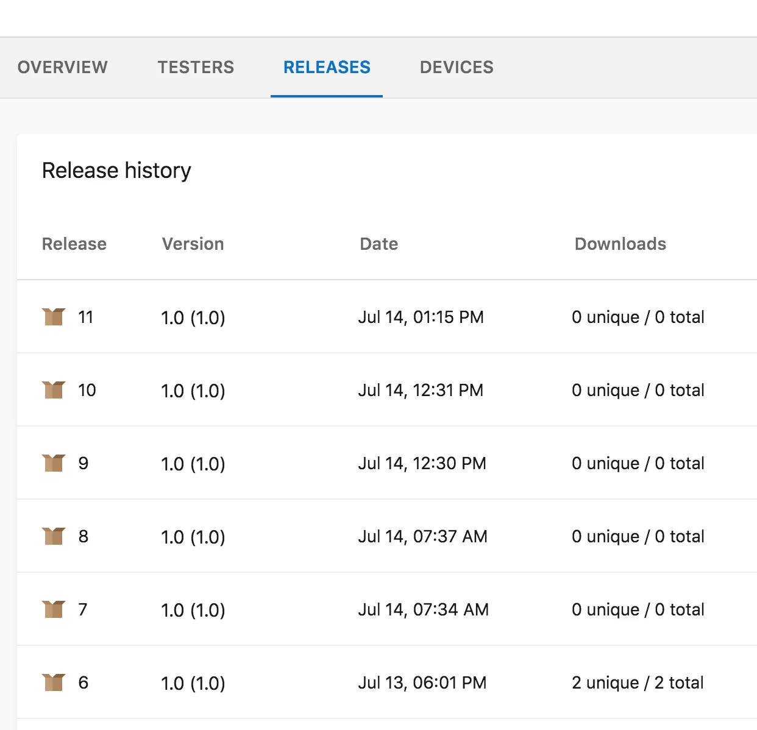Go to the Devices tab
The width and height of the screenshot is (757, 730).
(457, 67)
